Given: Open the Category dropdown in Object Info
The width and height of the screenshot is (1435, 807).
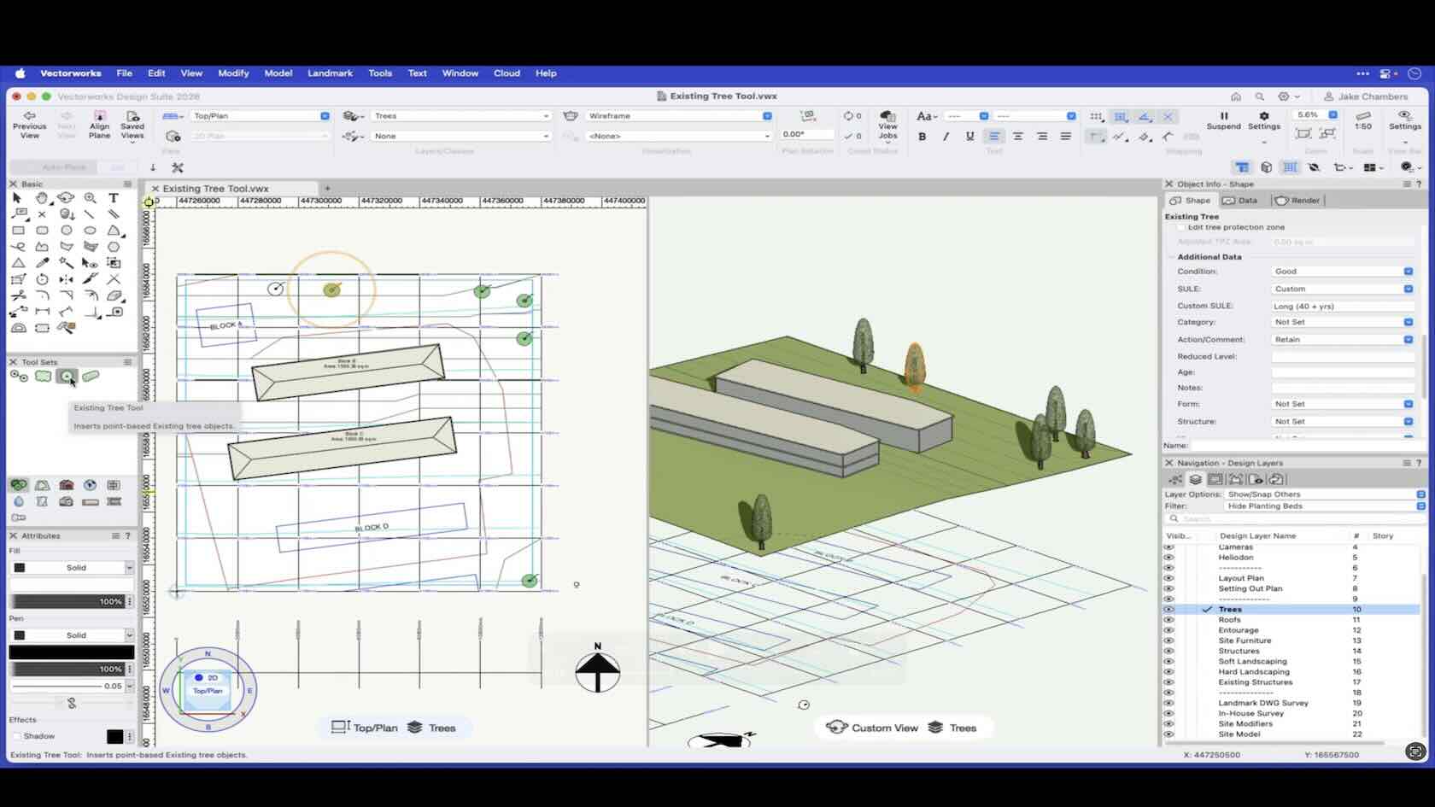Looking at the screenshot, I should tap(1342, 322).
